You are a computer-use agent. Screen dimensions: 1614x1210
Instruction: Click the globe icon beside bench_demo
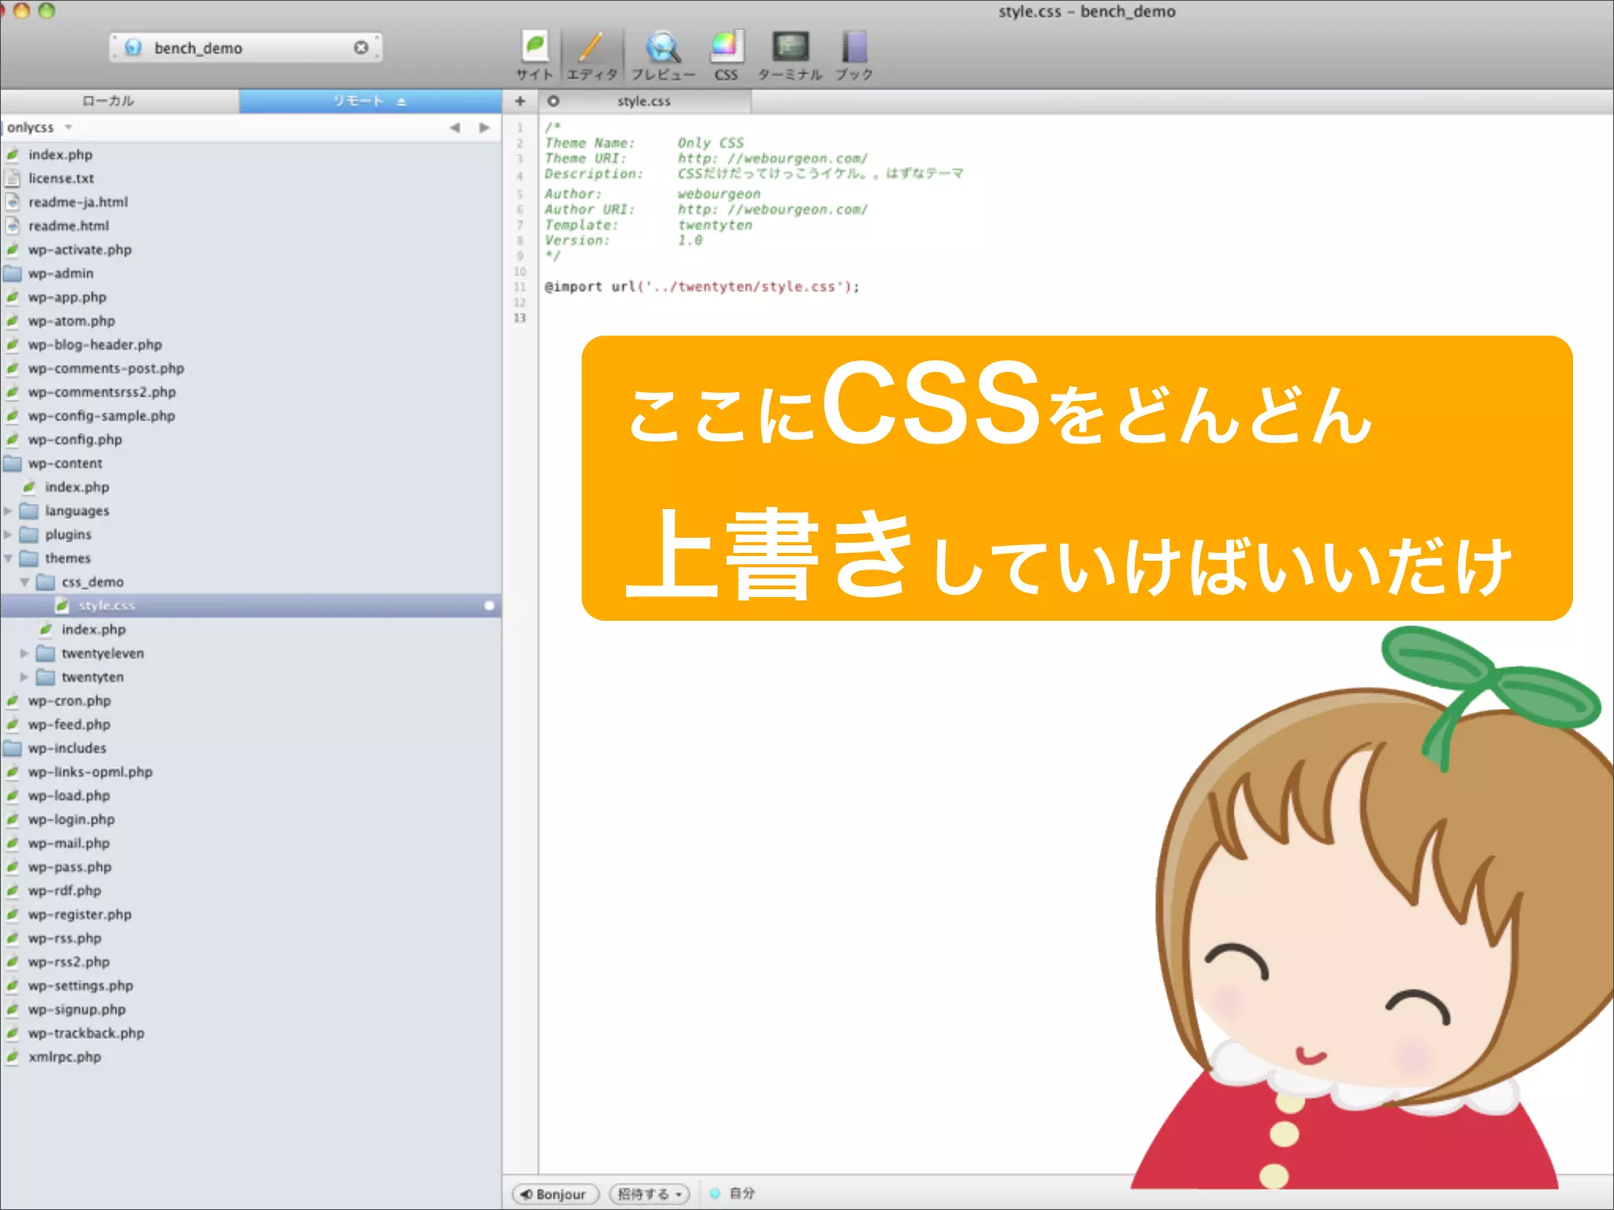[x=133, y=47]
